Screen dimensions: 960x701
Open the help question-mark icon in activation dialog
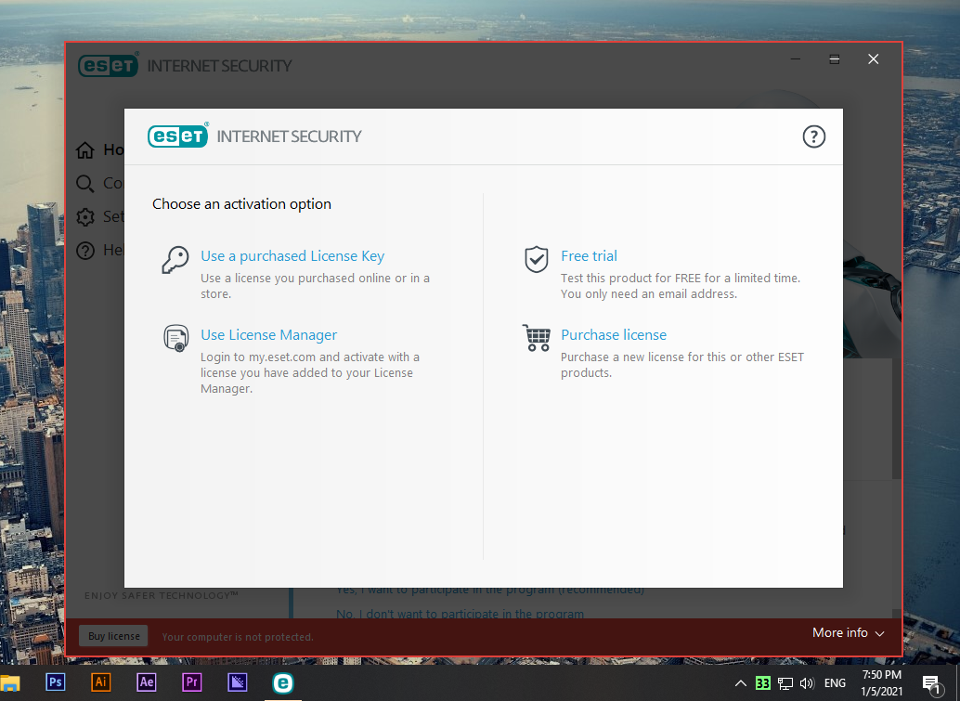point(813,136)
